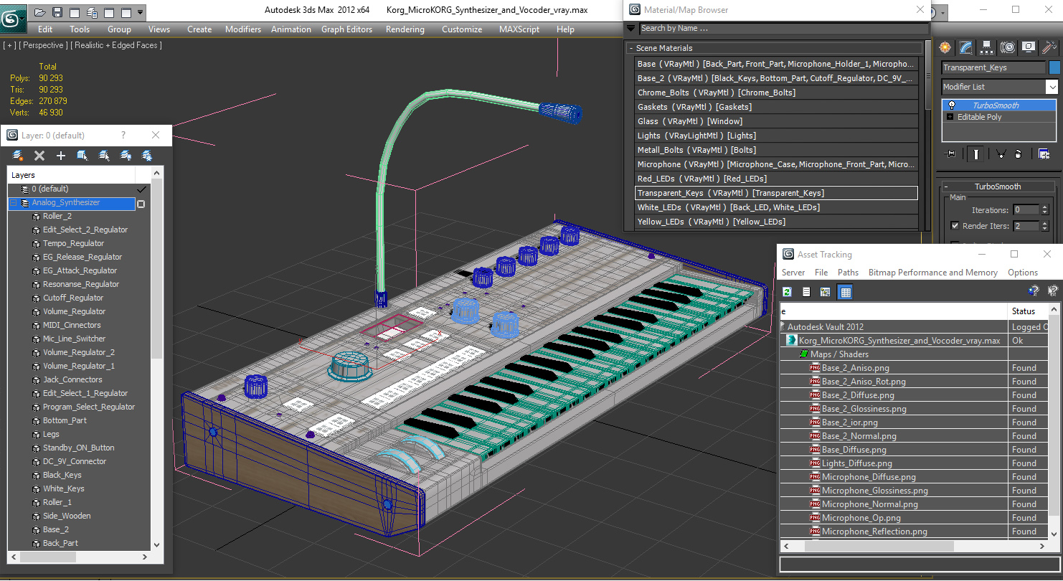
Task: Click Realistic + Edged Faces shading label
Action: point(118,45)
